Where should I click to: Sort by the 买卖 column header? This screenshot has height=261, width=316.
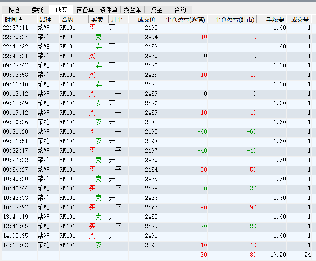[x=98, y=19]
